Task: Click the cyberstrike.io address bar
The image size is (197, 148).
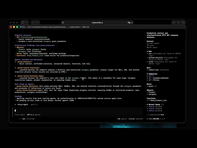Action: click(97, 23)
